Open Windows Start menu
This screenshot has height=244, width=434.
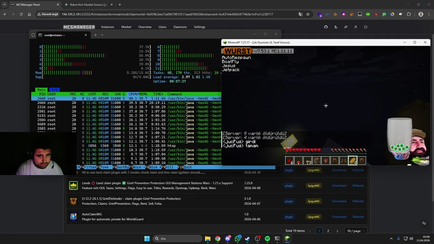tap(147, 239)
